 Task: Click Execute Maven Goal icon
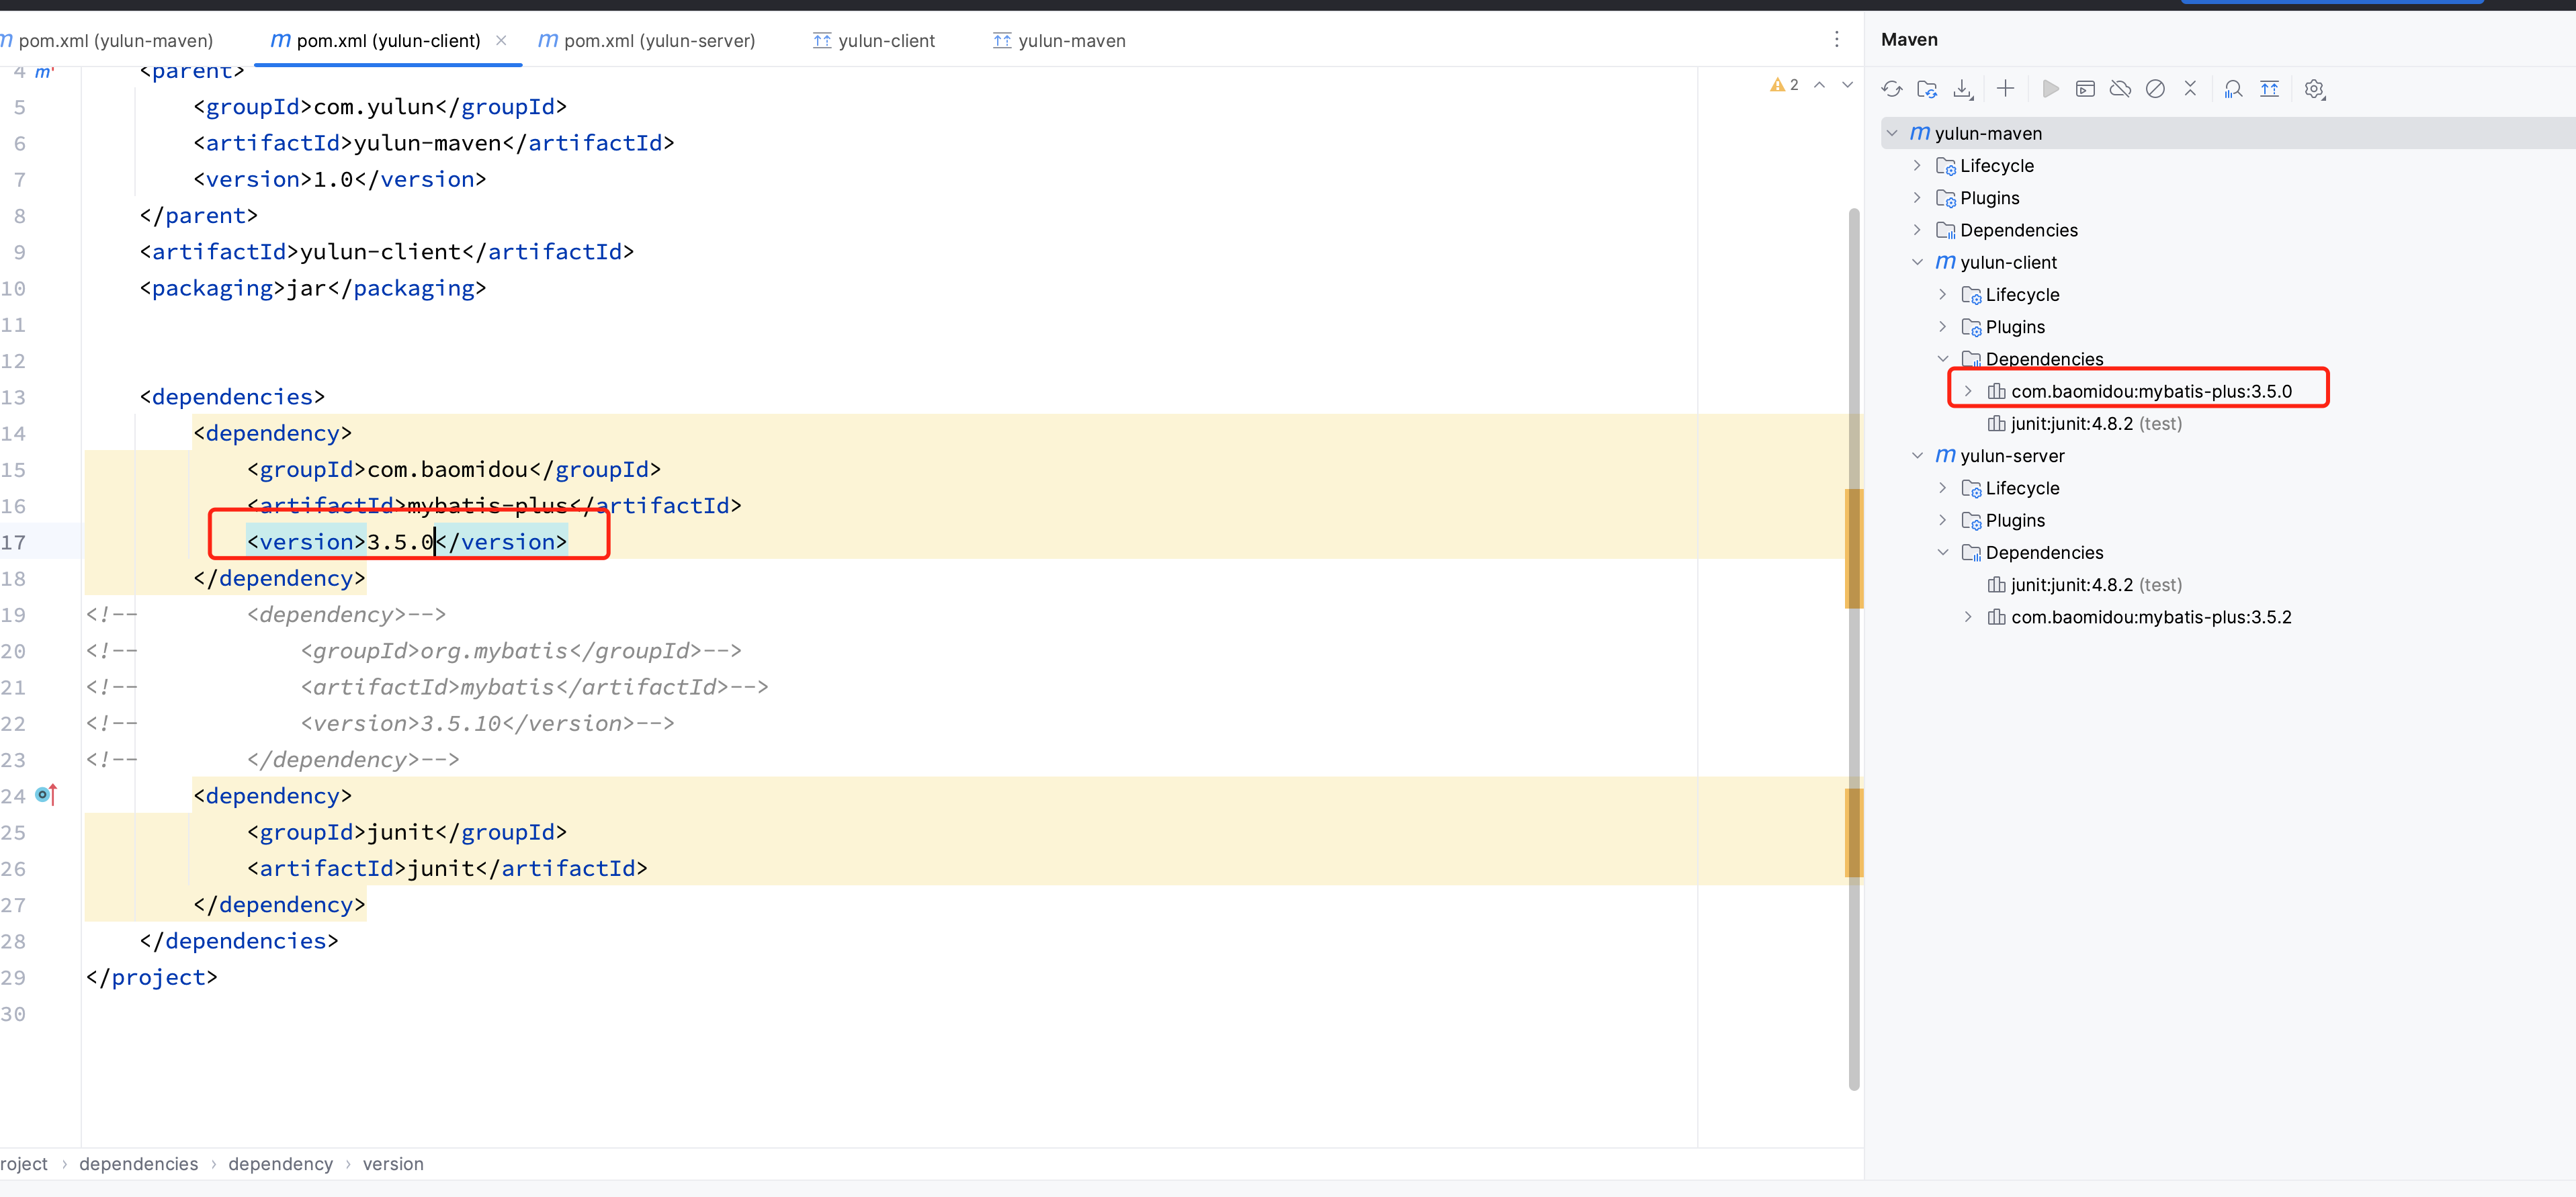pos(2085,89)
